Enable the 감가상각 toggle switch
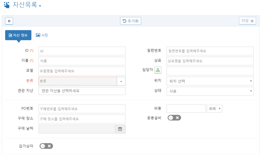 pos(46,146)
